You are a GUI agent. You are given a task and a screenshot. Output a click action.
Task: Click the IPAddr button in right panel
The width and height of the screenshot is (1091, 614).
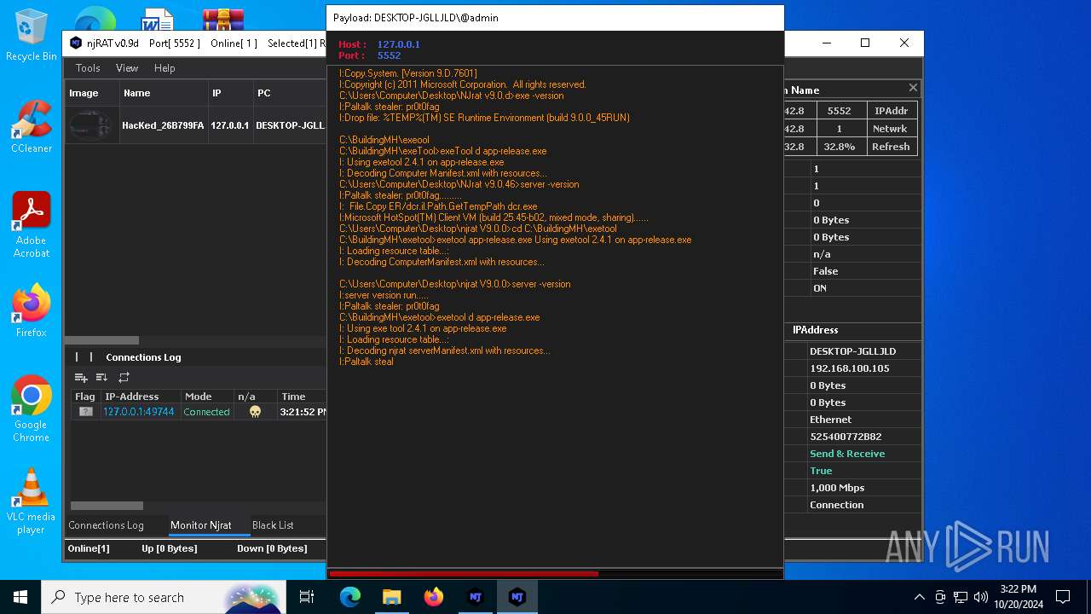coord(891,111)
